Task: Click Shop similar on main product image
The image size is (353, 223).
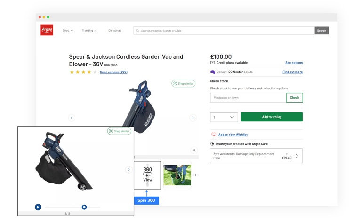Action: click(183, 83)
